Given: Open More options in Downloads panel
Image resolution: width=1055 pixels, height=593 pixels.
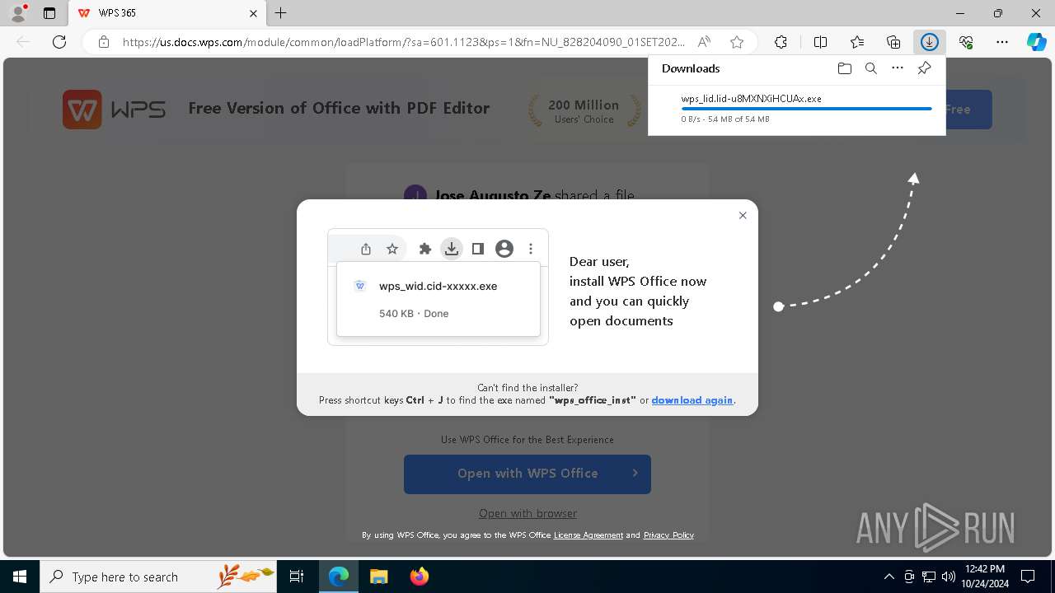Looking at the screenshot, I should [898, 68].
